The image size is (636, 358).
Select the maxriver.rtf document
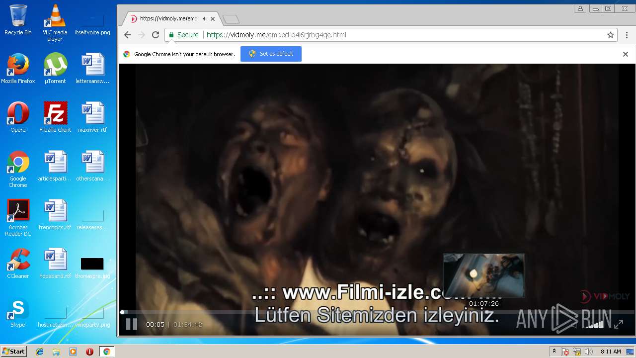click(92, 117)
